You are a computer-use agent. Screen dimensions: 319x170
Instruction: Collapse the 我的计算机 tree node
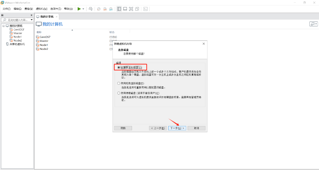(x=4, y=26)
